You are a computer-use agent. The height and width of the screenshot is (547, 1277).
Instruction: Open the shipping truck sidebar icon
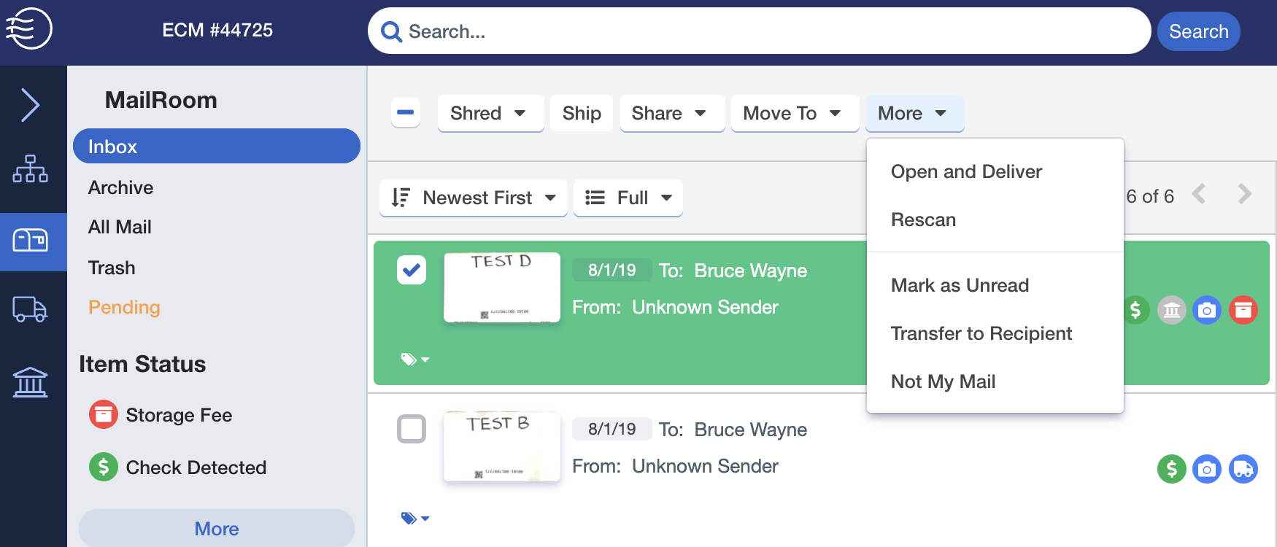point(30,309)
